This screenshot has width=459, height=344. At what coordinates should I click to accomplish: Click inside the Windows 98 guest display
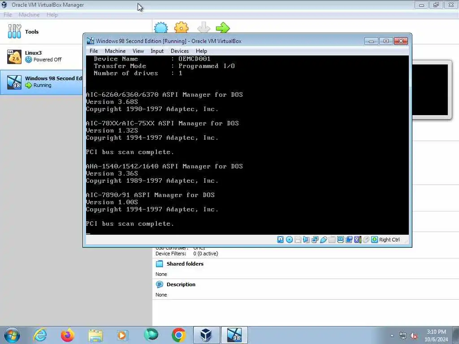(247, 145)
